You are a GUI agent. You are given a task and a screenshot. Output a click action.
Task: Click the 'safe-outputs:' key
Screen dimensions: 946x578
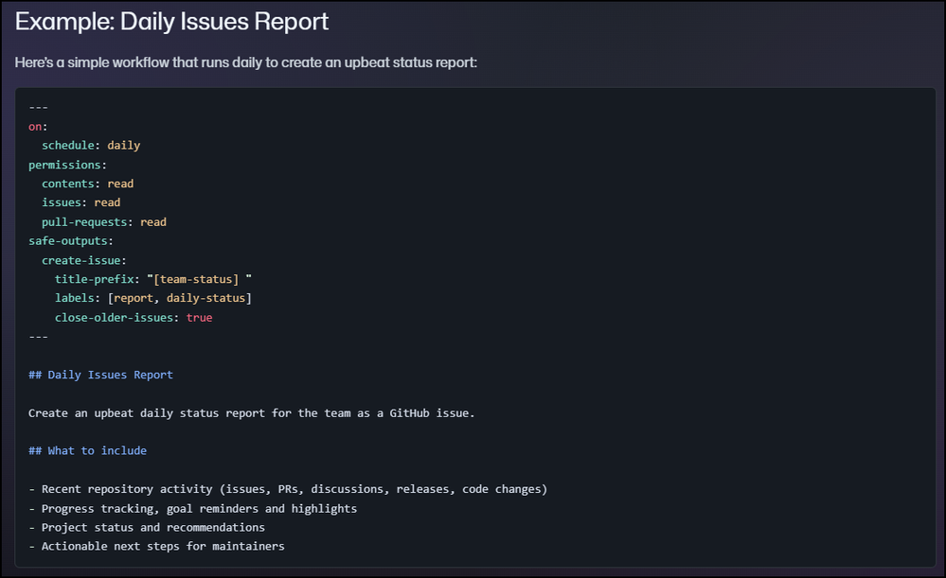coord(71,241)
